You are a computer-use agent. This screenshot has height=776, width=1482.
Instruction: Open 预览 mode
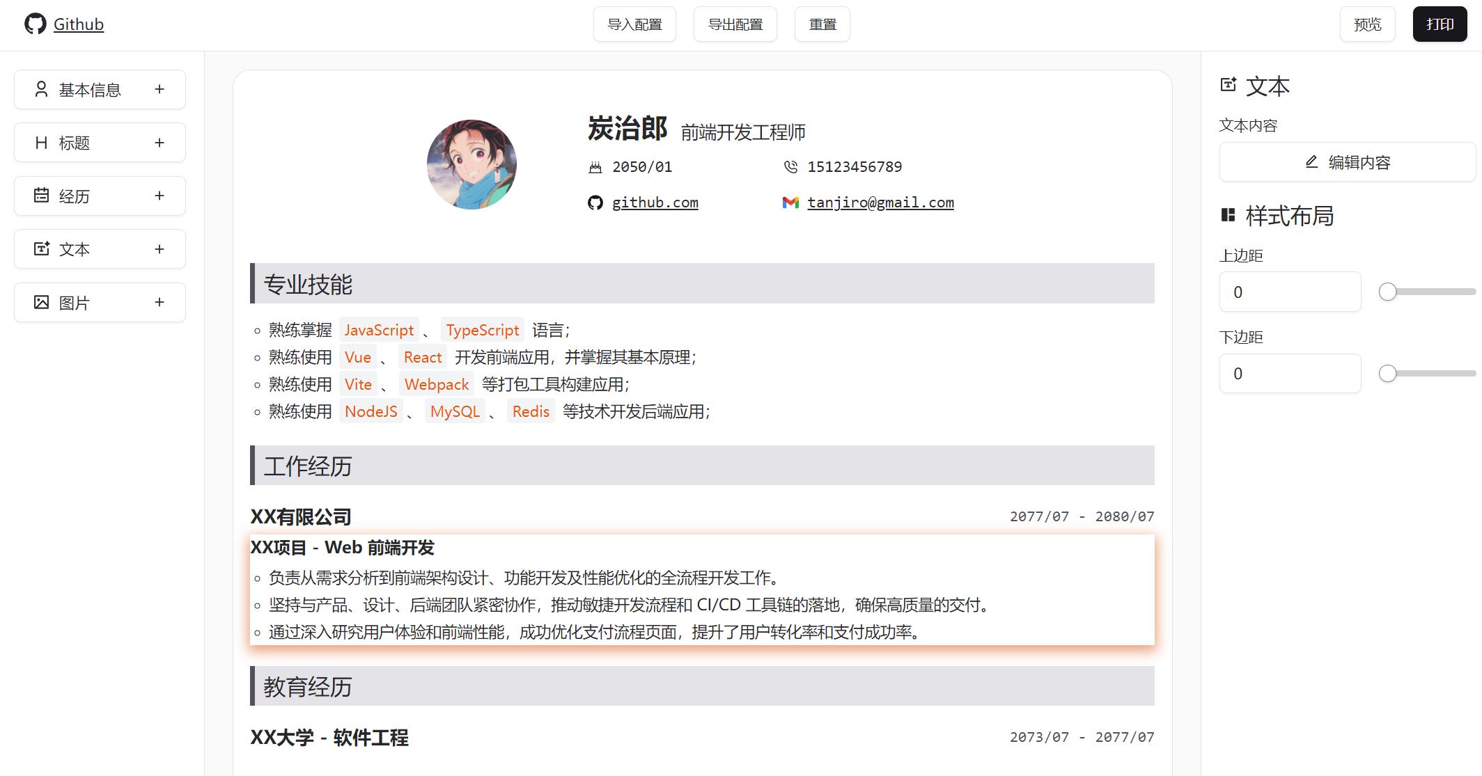[1367, 24]
